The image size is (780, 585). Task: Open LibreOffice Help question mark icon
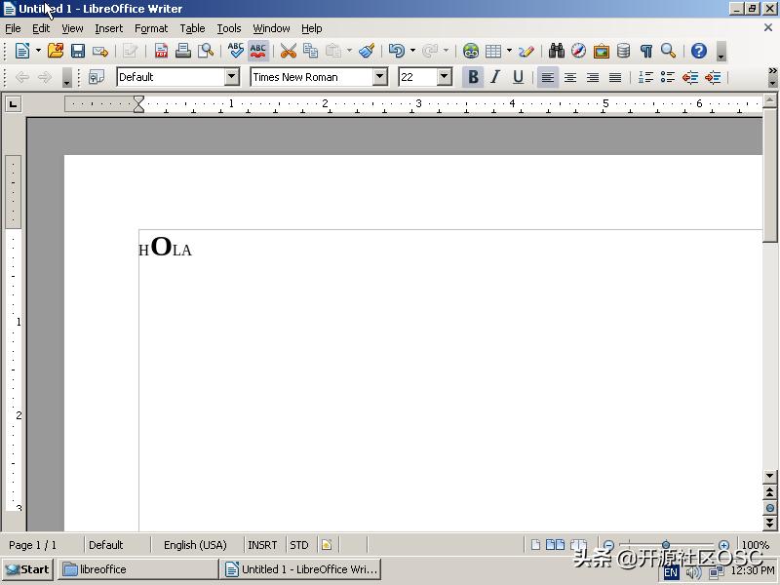(x=699, y=51)
